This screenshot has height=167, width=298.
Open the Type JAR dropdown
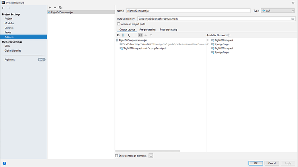click(x=278, y=11)
